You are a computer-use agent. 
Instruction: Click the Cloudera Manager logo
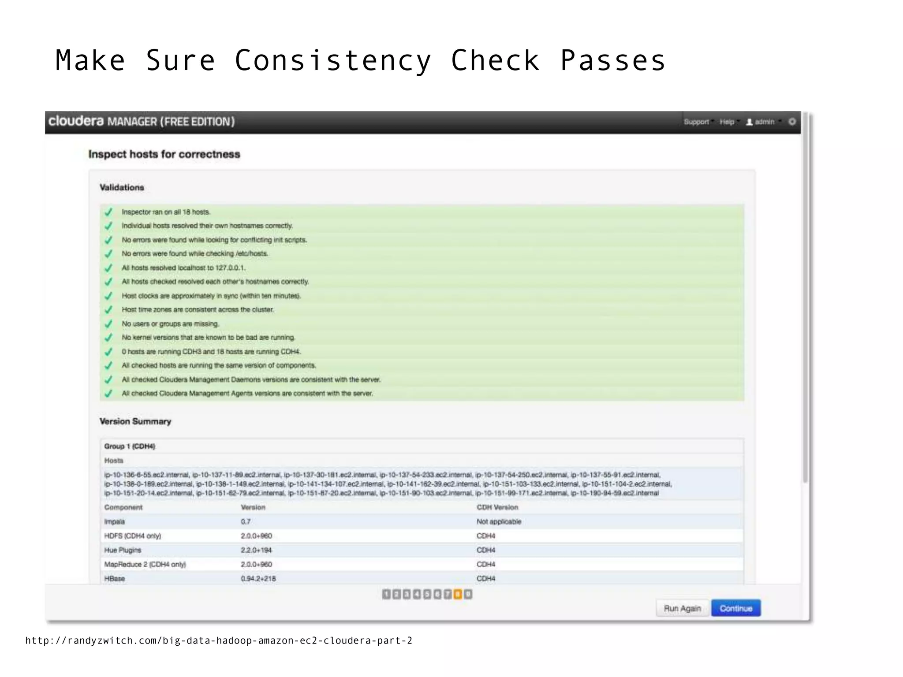[x=142, y=121]
